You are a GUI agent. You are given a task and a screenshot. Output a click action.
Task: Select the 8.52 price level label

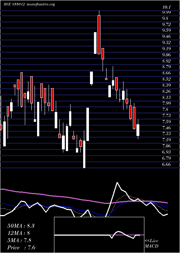coord(166,79)
